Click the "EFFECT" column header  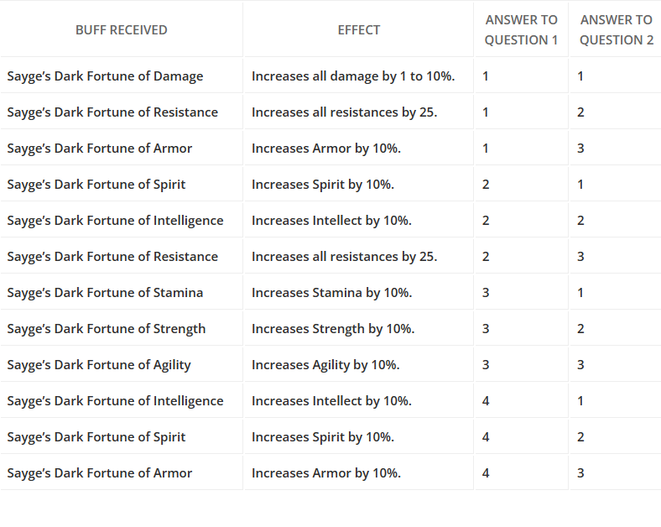[x=359, y=30]
